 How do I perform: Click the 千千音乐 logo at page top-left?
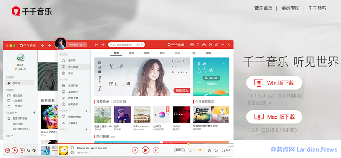[x=32, y=11]
